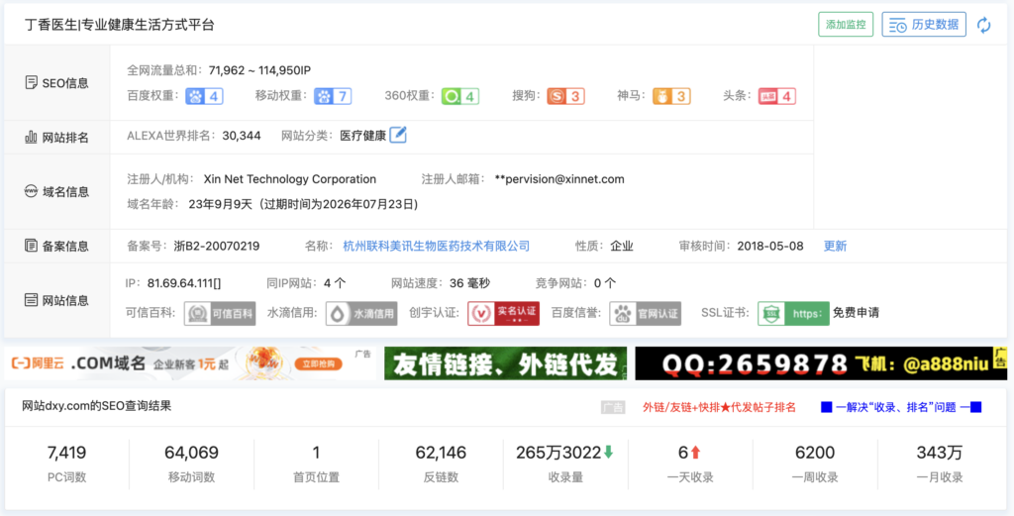
Task: Open 杭州联科美讯生物医药技术有限公司 company link
Action: pos(437,246)
